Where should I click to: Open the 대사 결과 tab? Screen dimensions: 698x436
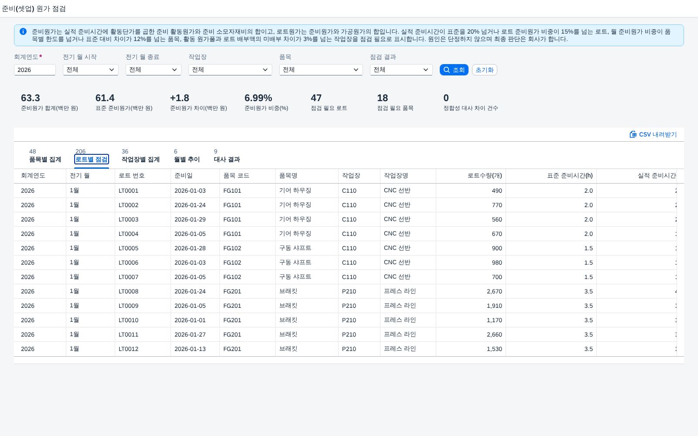[227, 160]
